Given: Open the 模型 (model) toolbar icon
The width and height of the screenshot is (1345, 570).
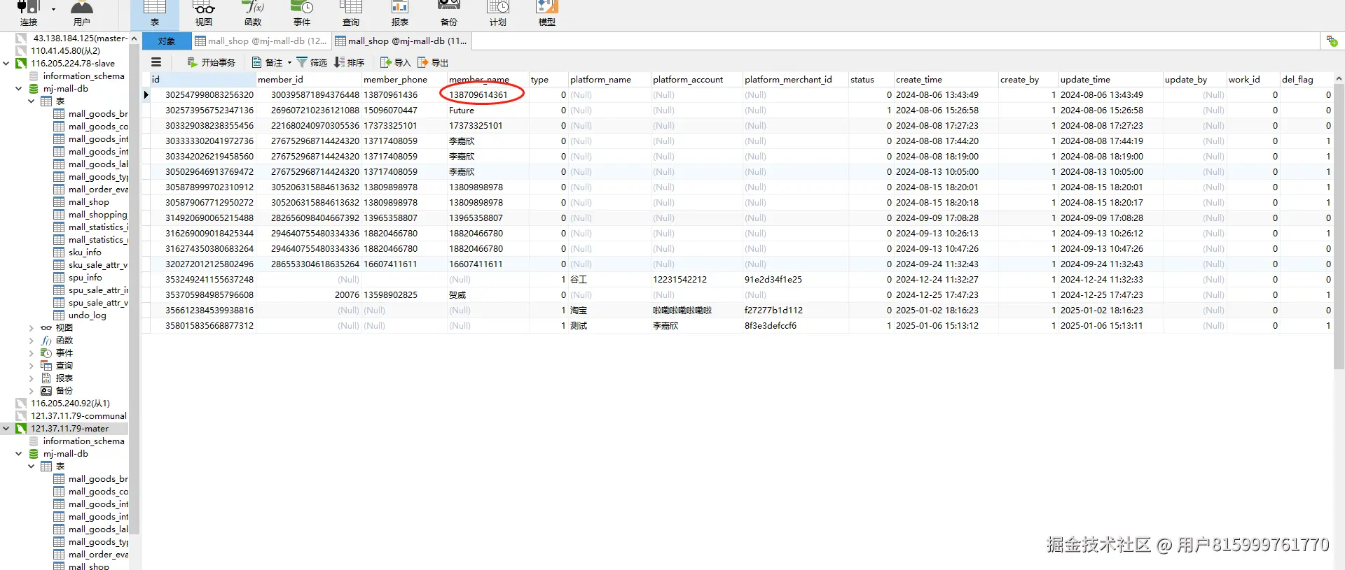Looking at the screenshot, I should tap(547, 13).
